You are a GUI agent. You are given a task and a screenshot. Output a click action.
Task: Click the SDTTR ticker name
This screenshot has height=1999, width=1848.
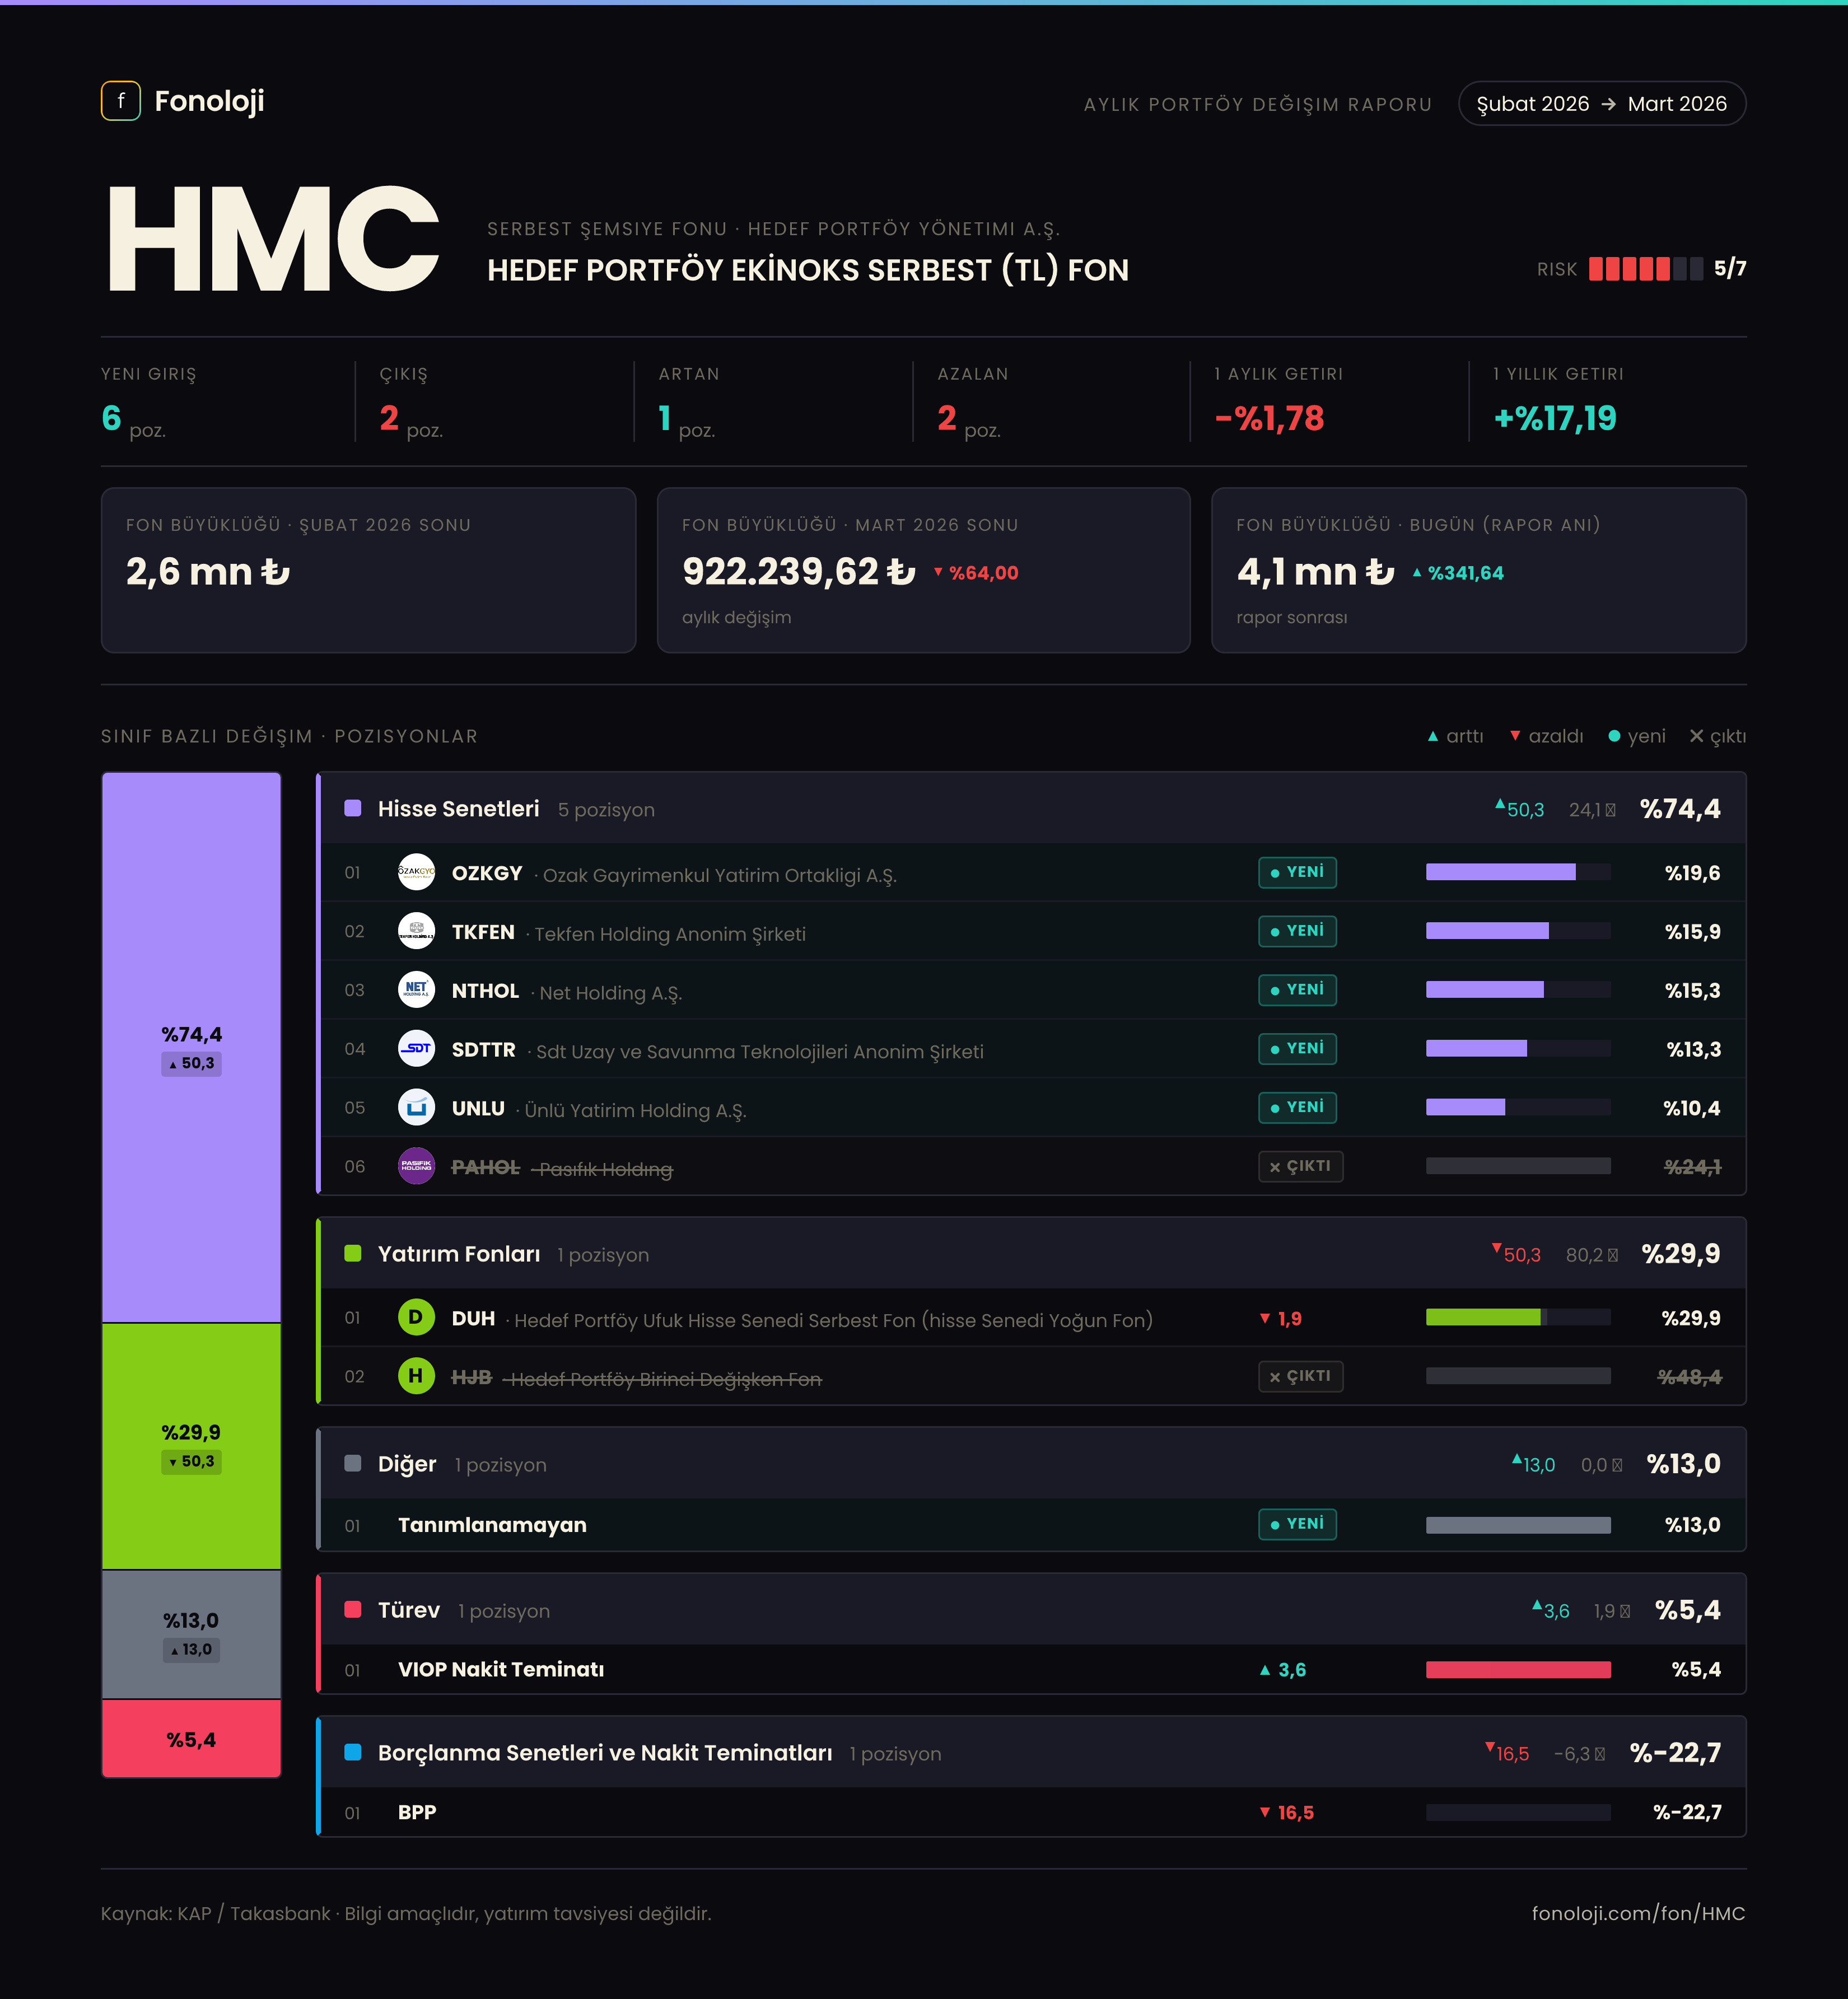point(484,1050)
